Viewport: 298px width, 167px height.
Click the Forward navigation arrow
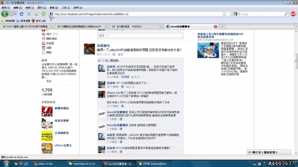click(11, 14)
